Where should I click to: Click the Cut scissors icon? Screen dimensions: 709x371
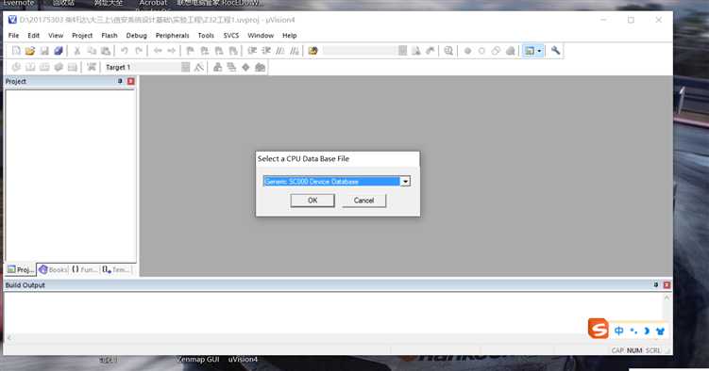point(76,51)
